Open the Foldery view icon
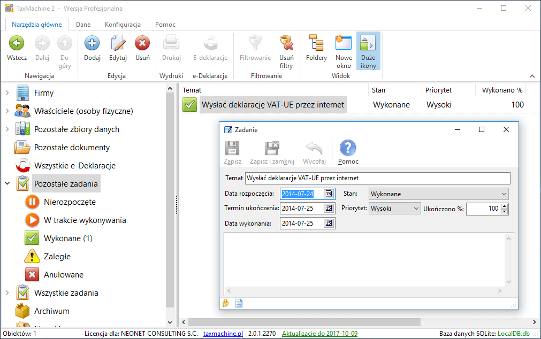The width and height of the screenshot is (541, 339). (316, 44)
